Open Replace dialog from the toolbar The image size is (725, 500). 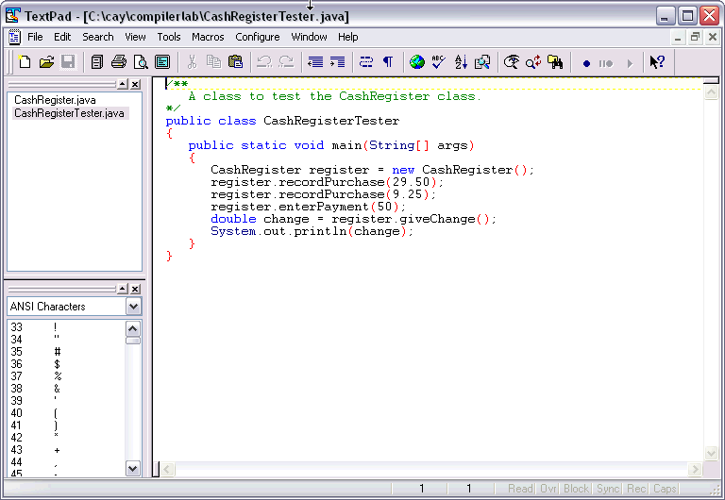coord(533,62)
